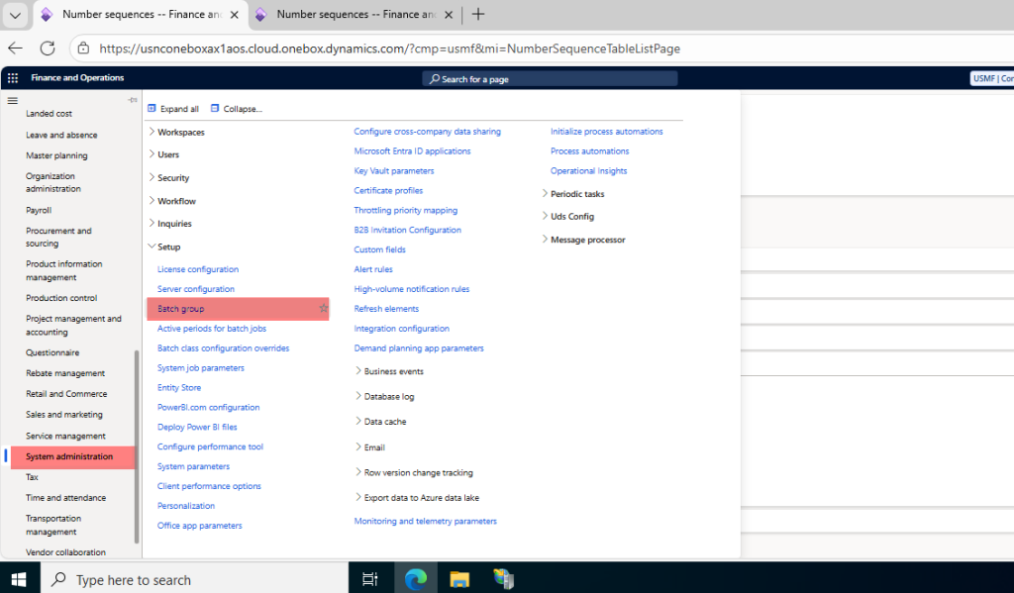Select Organization administration module
The image size is (1014, 593).
53,182
